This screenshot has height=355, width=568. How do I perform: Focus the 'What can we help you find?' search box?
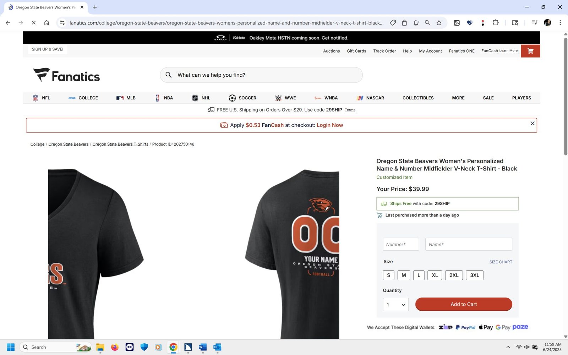click(x=261, y=75)
